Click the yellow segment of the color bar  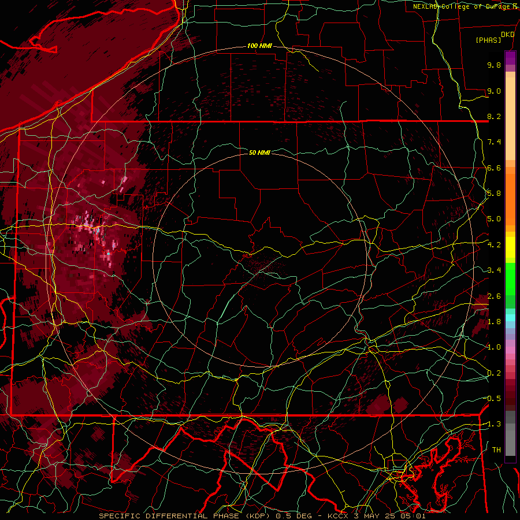510,247
